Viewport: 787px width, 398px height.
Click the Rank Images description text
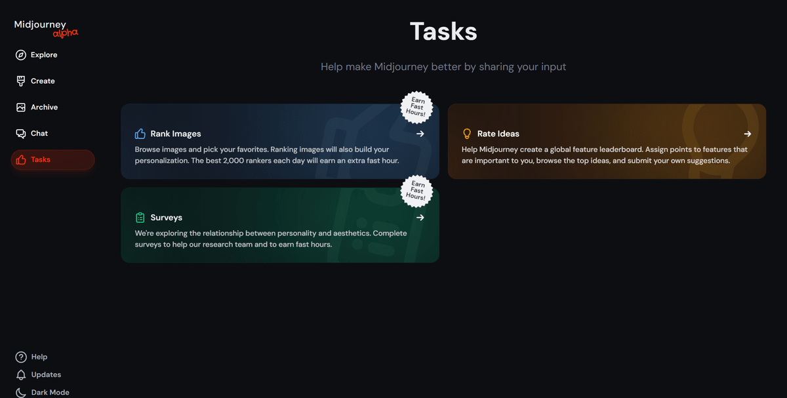(x=267, y=155)
